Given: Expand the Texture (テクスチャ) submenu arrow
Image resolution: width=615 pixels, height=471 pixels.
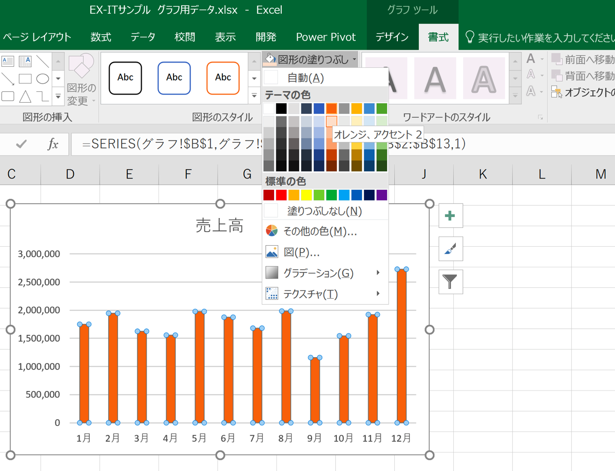Looking at the screenshot, I should tap(378, 293).
